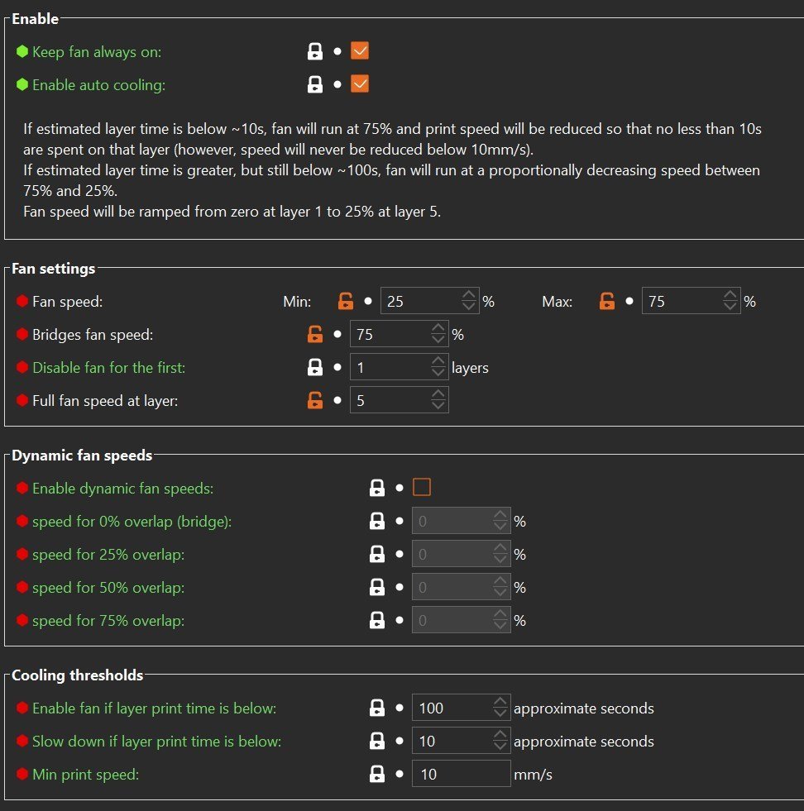Screen dimensions: 804x811
Task: Reset Bridges fan speed via orange unlock icon
Action: coord(314,334)
